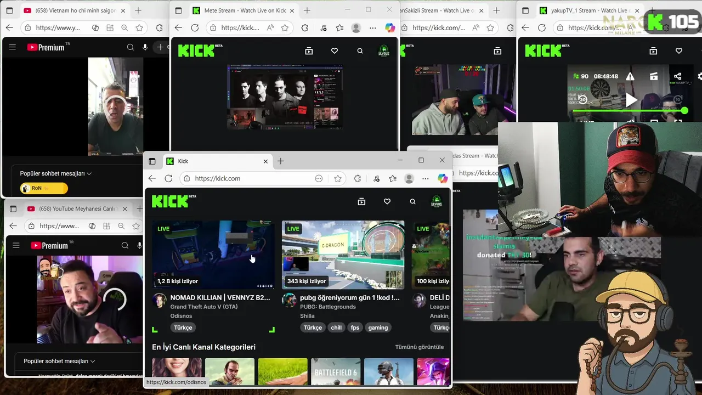Viewport: 702px width, 395px height.
Task: Open tab actions menu in front Kick window
Action: pyautogui.click(x=152, y=161)
